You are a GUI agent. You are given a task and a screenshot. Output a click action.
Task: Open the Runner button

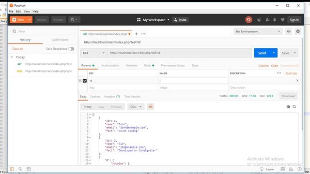pyautogui.click(x=58, y=20)
